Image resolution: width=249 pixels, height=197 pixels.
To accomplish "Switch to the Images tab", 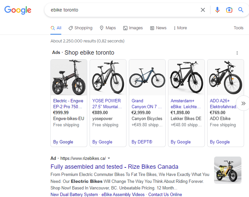I will pyautogui.click(x=133, y=28).
